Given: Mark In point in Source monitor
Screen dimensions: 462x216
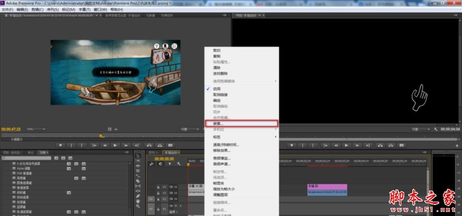Looking at the screenshot, I should [71, 146].
